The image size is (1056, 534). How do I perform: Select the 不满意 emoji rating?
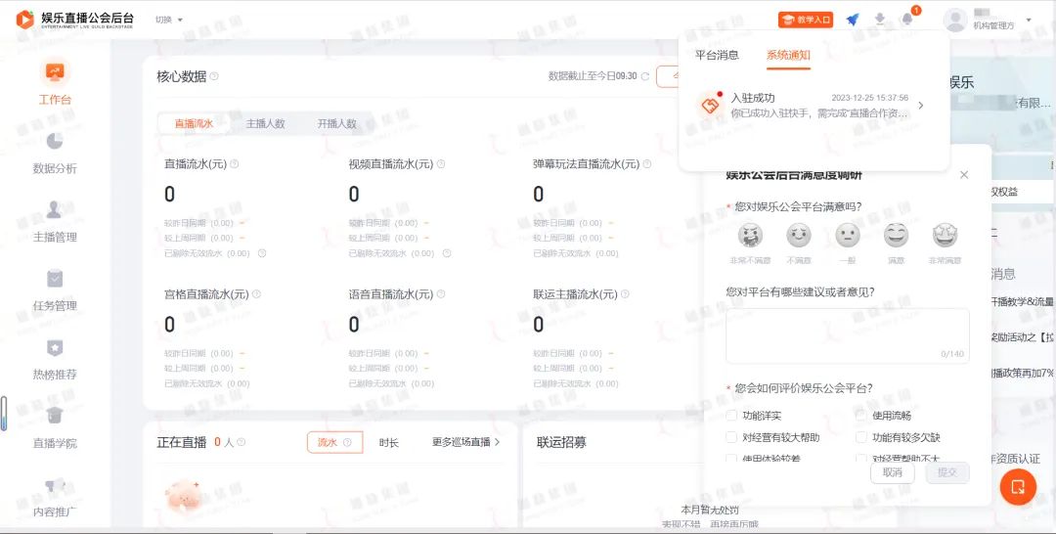[x=799, y=235]
